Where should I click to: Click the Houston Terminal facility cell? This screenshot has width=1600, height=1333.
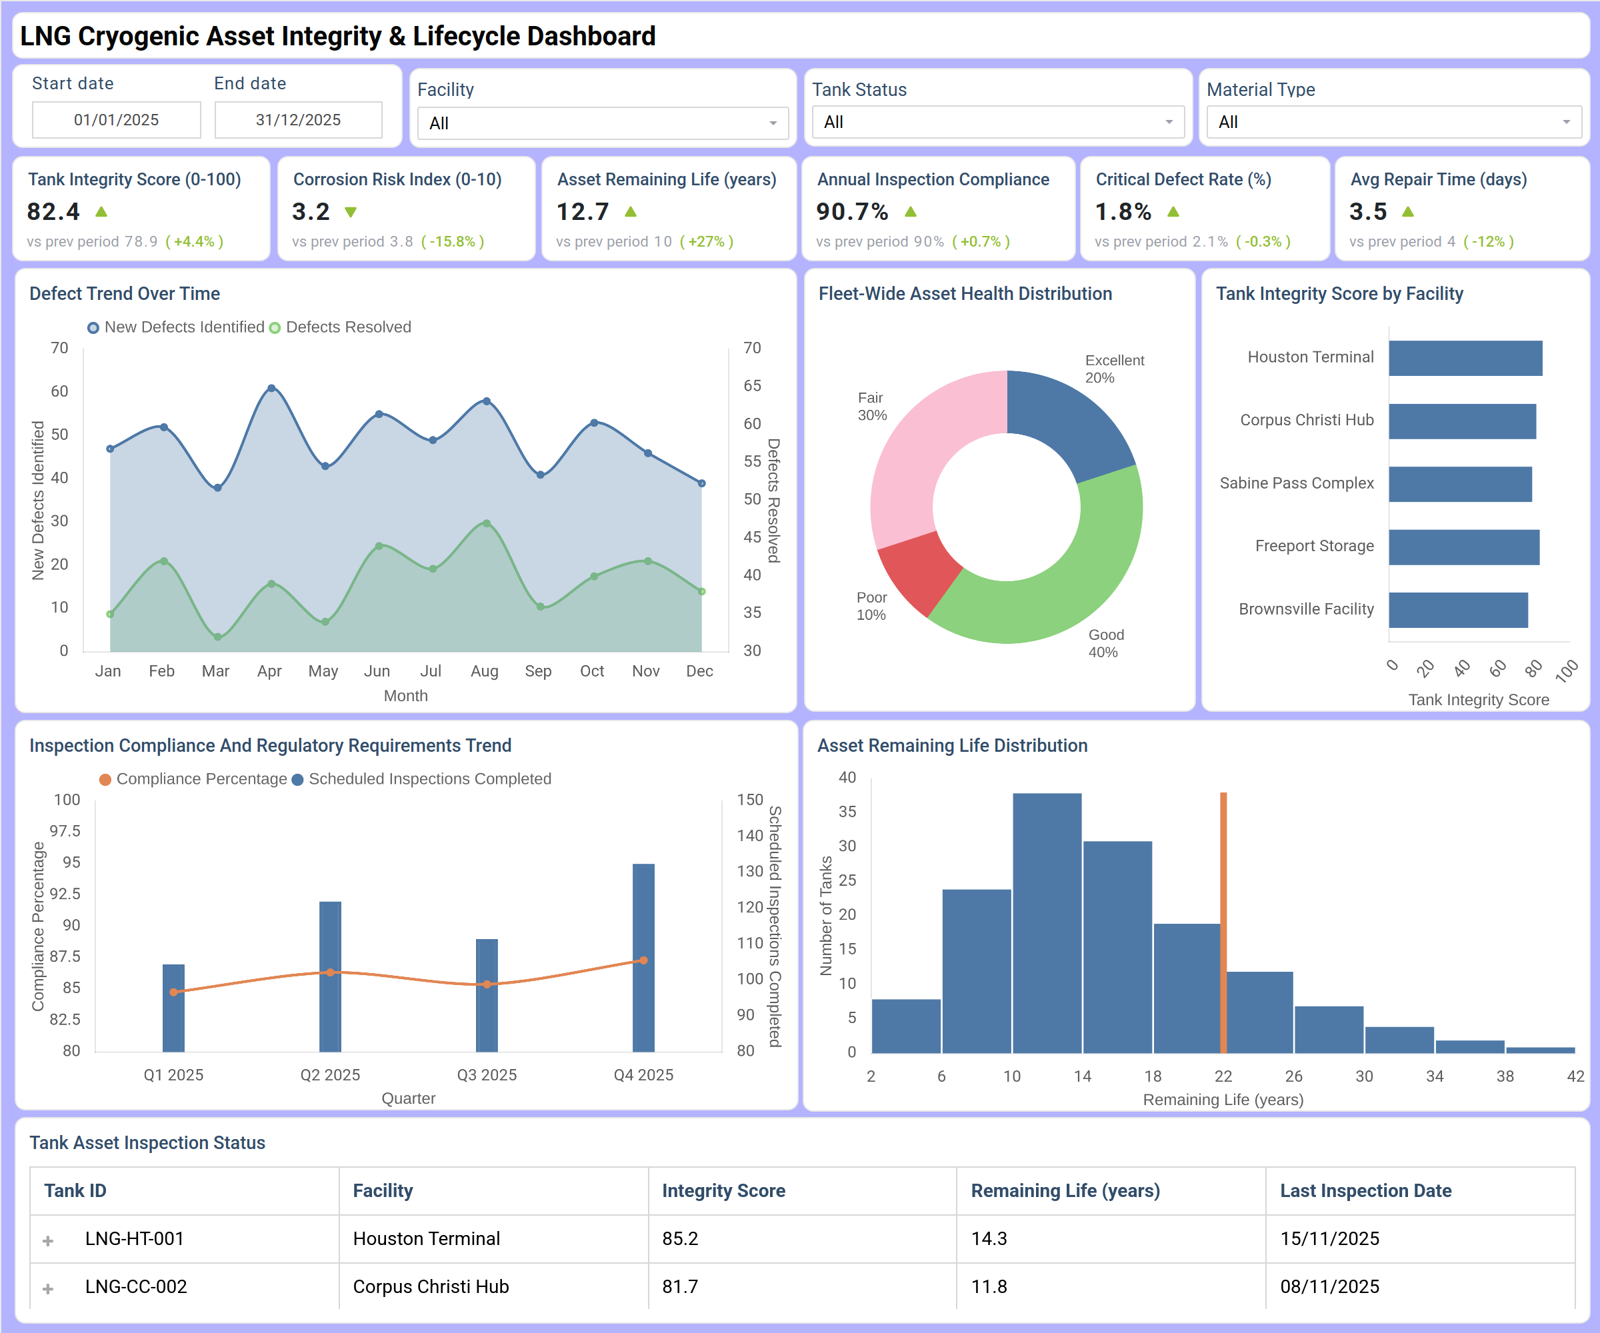(494, 1239)
